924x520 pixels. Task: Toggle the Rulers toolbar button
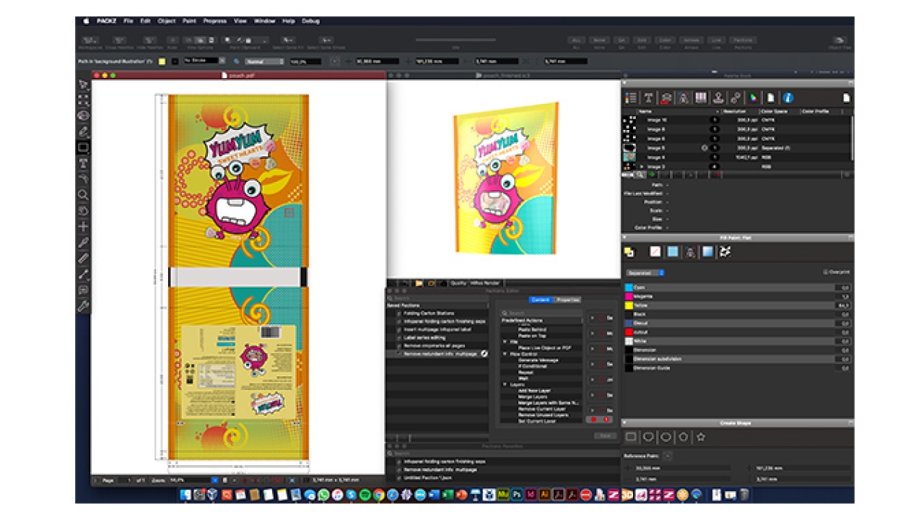(x=173, y=42)
